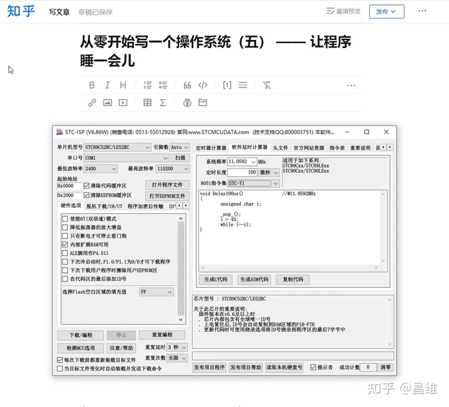The height and width of the screenshot is (407, 449).
Task: Open minimum baud rate 2400 dropdown
Action: 100,169
